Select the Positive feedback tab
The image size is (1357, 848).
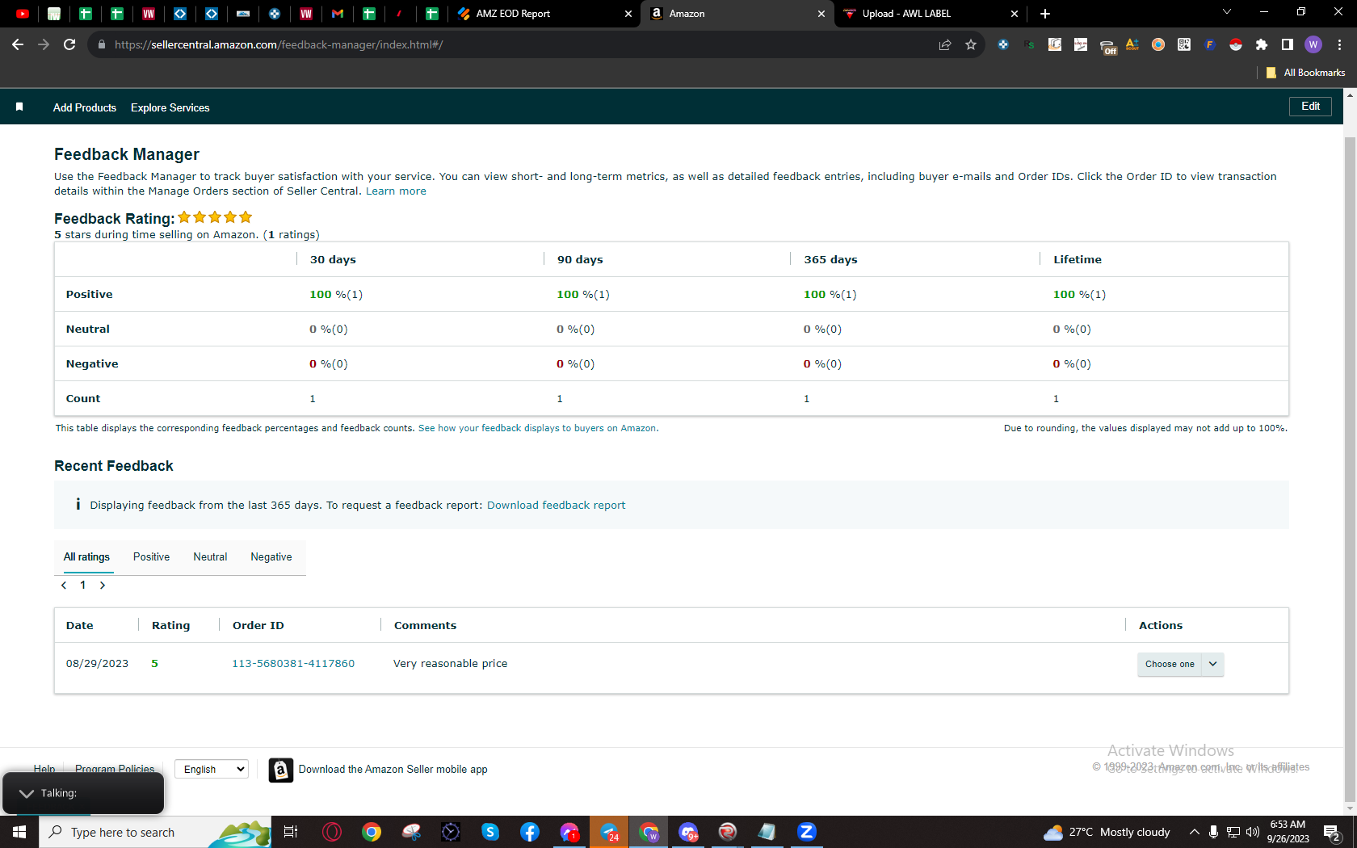pos(151,557)
